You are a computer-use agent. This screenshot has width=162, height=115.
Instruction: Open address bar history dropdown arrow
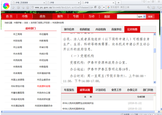point(104,7)
